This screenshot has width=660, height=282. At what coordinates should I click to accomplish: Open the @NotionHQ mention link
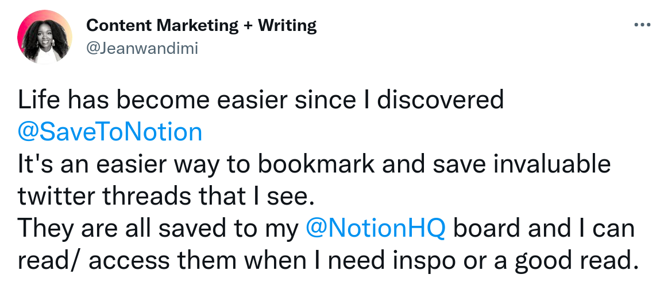coord(375,228)
